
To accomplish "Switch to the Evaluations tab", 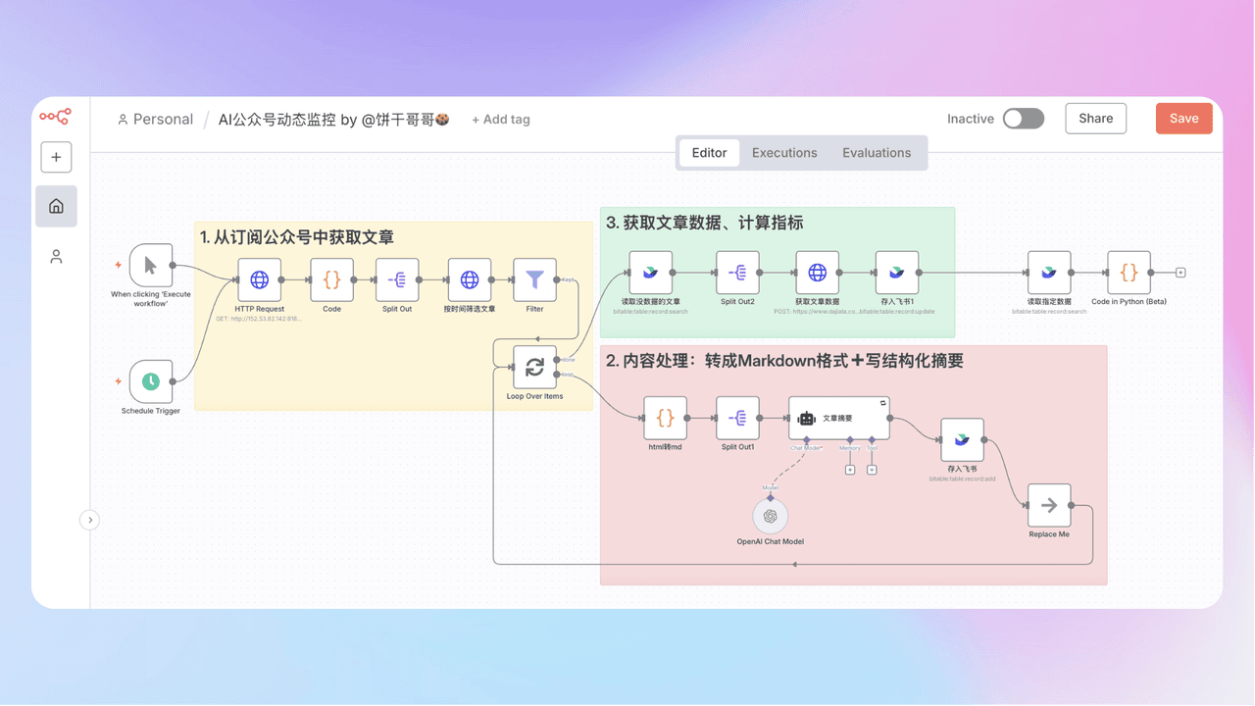I will click(x=877, y=153).
